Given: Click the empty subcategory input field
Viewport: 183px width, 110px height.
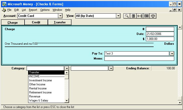Looking at the screenshot, I should (x=89, y=68).
